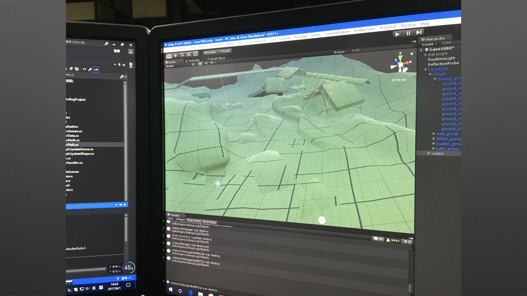The width and height of the screenshot is (527, 296).
Task: Open the Window menu
Action: point(408,25)
